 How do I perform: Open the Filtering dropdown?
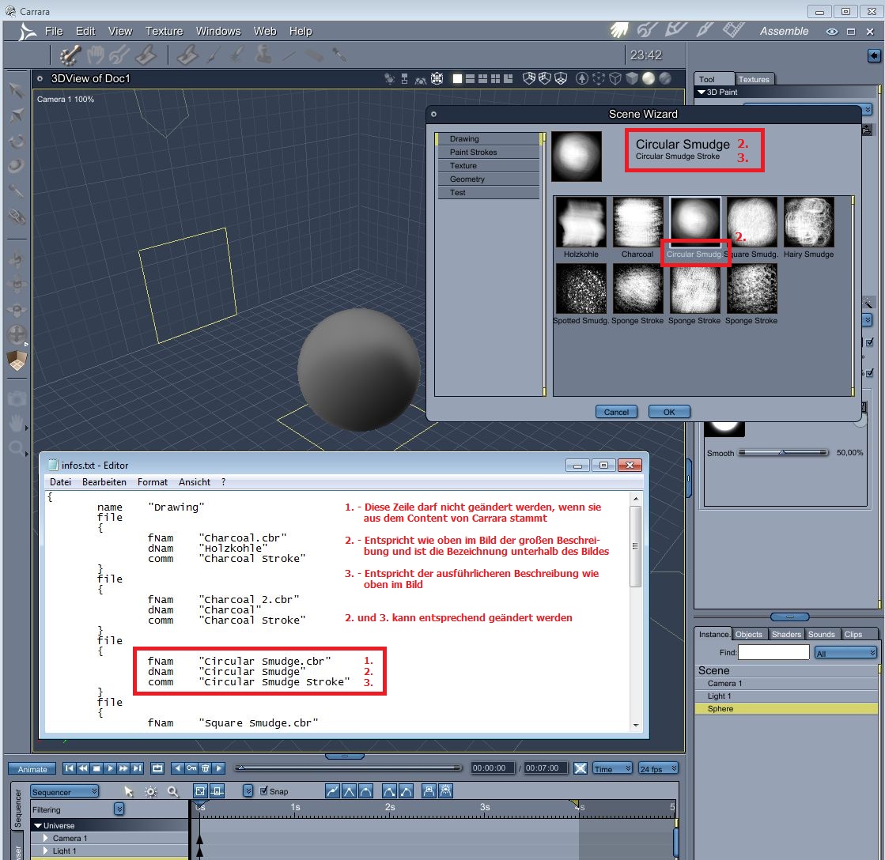click(119, 809)
